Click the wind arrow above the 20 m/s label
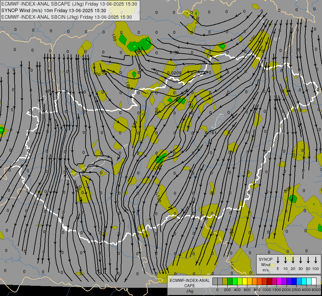 pos(293,260)
